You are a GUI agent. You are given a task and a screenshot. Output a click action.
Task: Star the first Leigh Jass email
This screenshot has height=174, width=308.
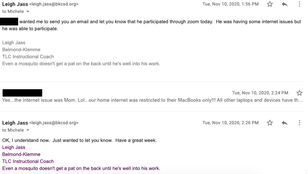[x=270, y=4]
